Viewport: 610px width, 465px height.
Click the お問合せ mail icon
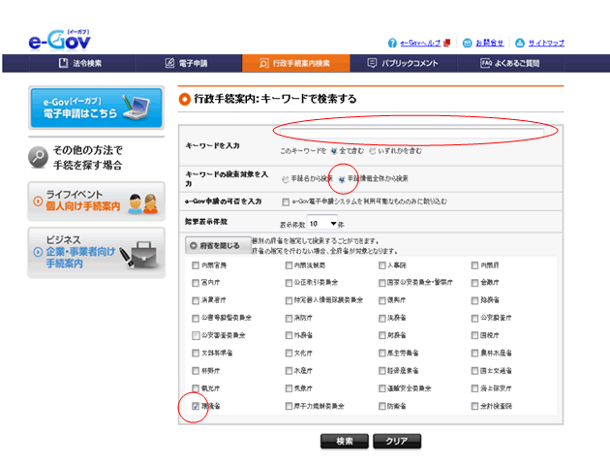(468, 44)
